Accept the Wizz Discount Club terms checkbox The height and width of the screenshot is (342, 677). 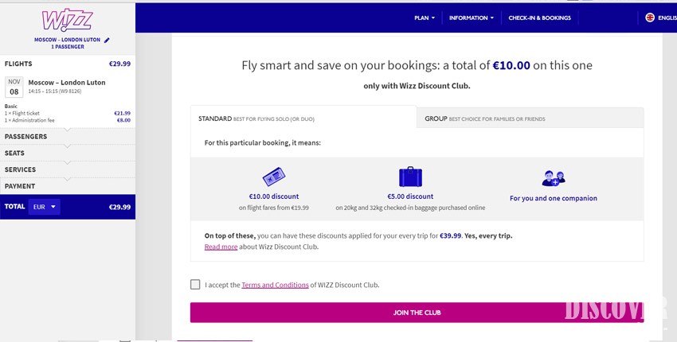[196, 284]
